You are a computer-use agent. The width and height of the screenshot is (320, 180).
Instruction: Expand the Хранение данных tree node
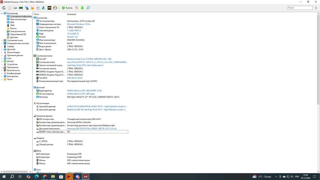(x=2, y=55)
